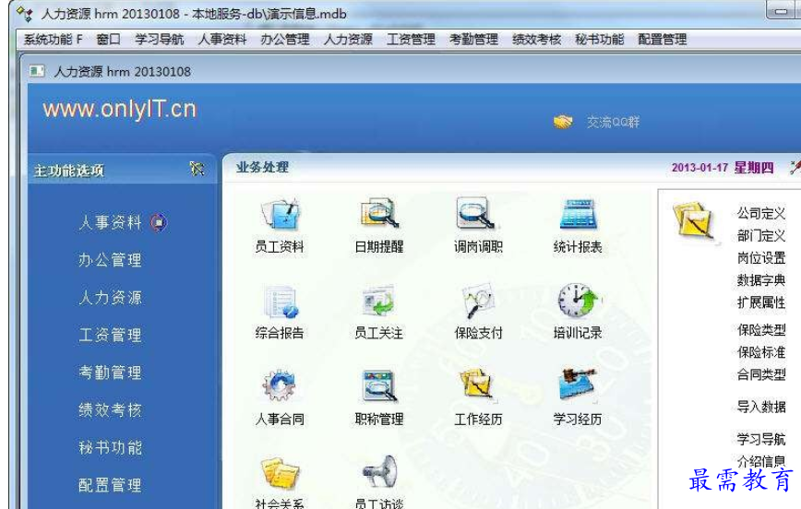Select 秘书功能 in the left sidebar
The height and width of the screenshot is (509, 801).
click(x=110, y=448)
